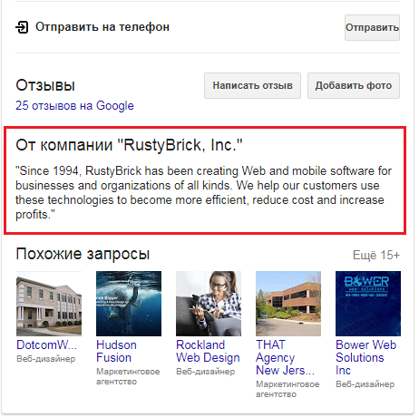Open the Rockland Web Design woman thumbnail
Viewport: 419px width, 417px height.
[209, 304]
